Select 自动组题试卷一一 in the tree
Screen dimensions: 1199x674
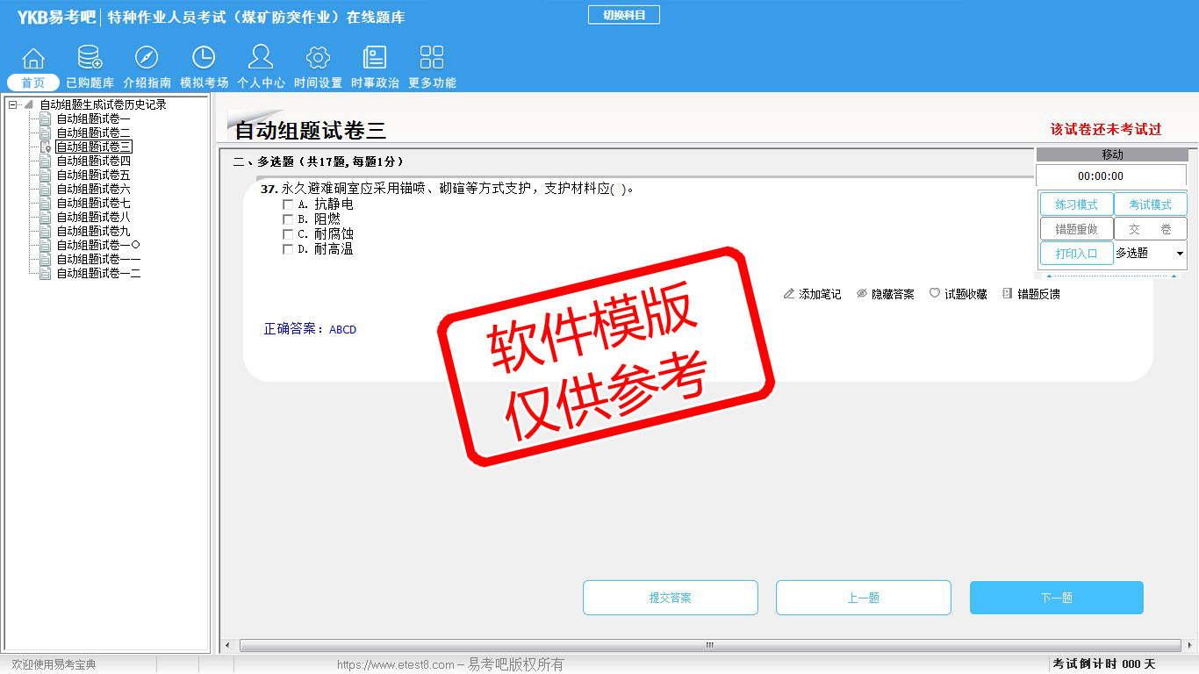(x=98, y=259)
